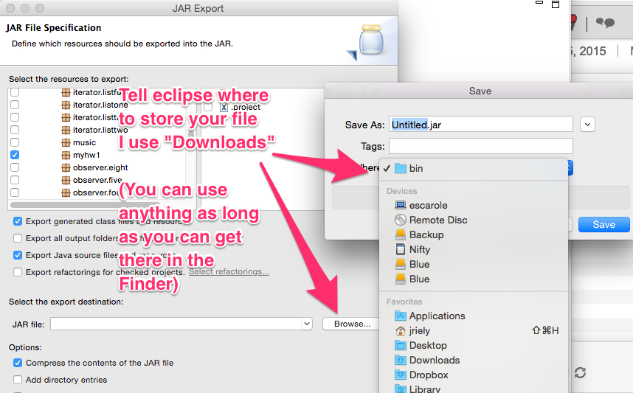
Task: Click the Remote Disc icon in Devices
Action: 401,220
